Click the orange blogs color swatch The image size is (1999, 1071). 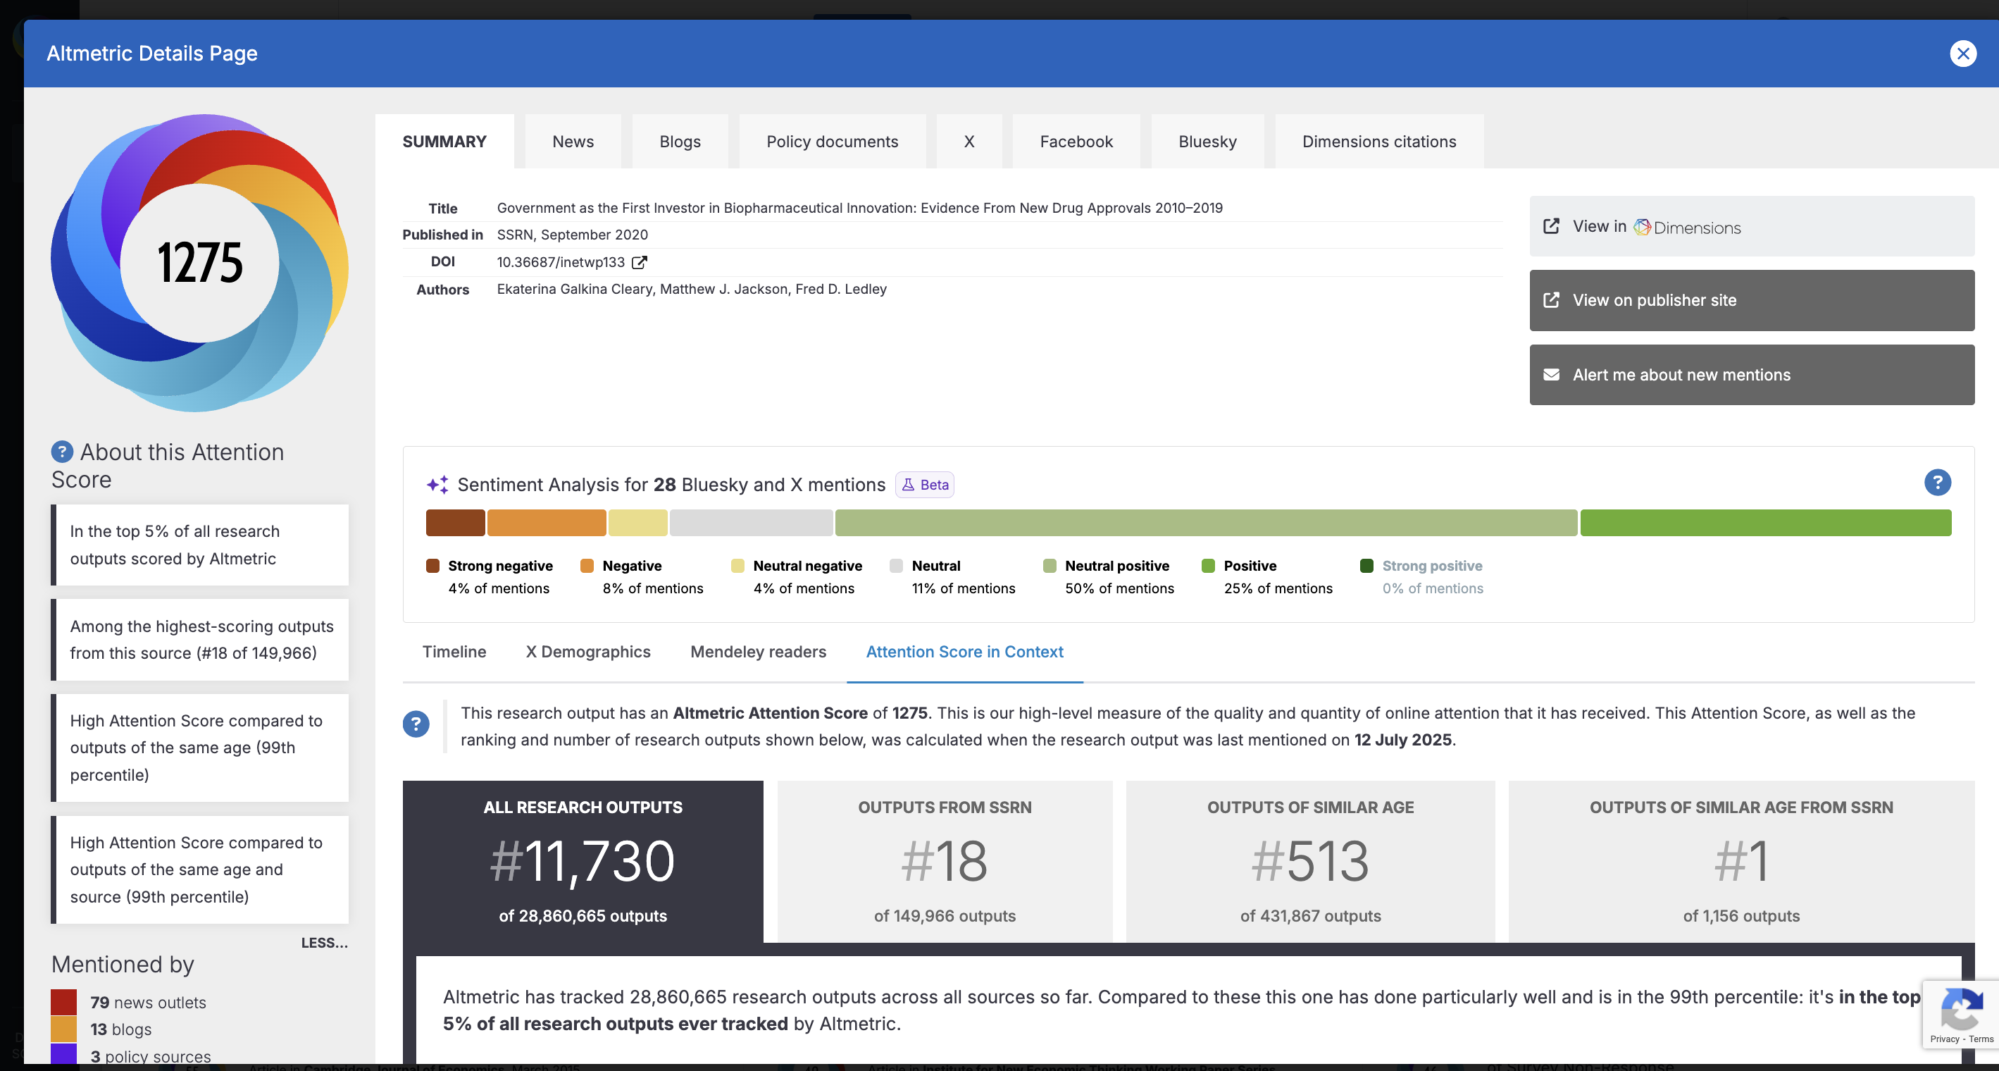coord(63,1029)
